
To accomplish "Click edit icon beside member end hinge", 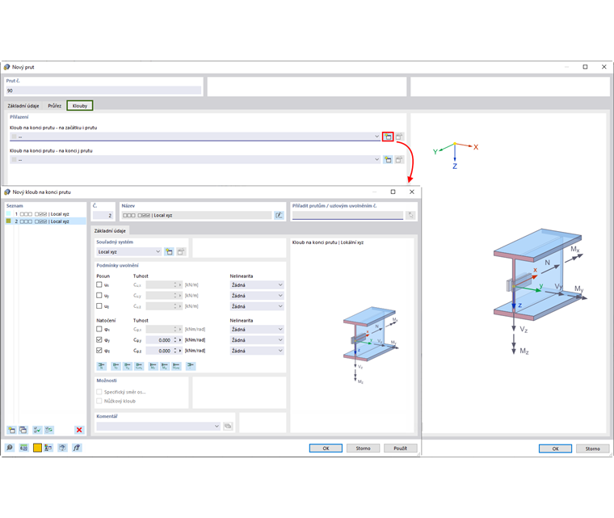I will pyautogui.click(x=399, y=159).
